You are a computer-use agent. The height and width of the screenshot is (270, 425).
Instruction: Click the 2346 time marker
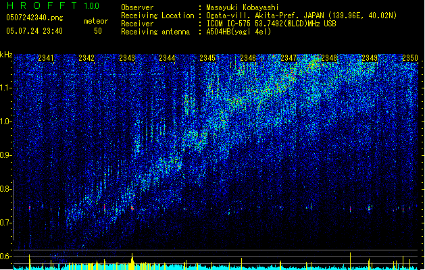click(248, 57)
